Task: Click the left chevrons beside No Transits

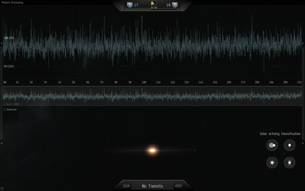Action: tap(126, 186)
